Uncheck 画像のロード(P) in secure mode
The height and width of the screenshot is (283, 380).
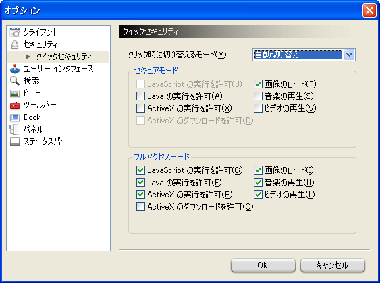click(x=258, y=84)
